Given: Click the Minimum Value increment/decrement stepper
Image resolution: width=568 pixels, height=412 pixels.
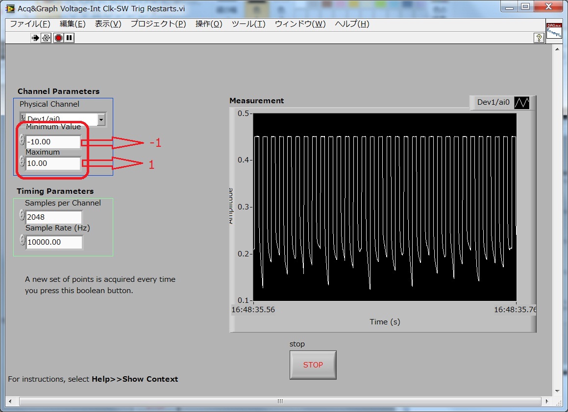Looking at the screenshot, I should pyautogui.click(x=22, y=140).
